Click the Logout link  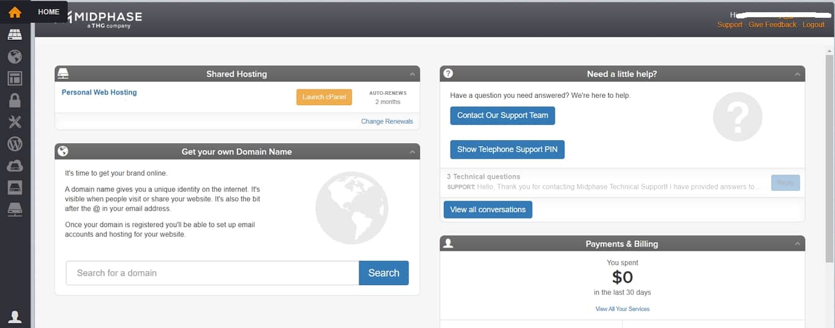(x=814, y=24)
